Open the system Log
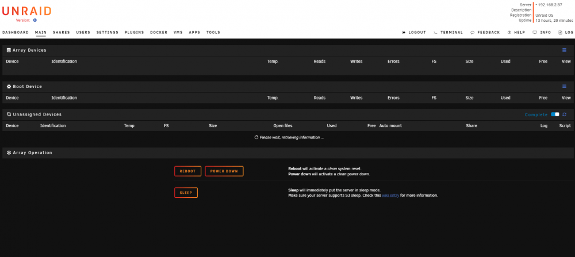Screen dimensions: 575x257 tap(566, 32)
